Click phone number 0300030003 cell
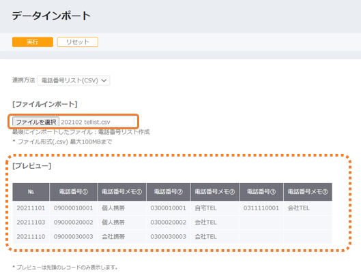This screenshot has width=361, height=277. coord(169,237)
